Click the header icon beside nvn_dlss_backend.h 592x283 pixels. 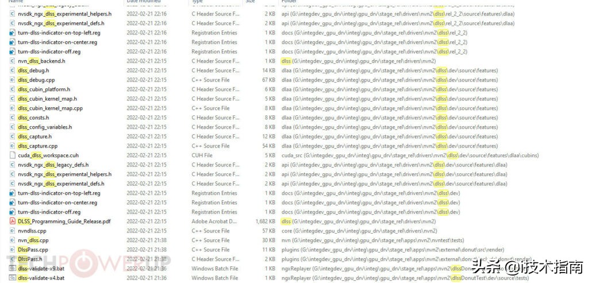pyautogui.click(x=13, y=61)
